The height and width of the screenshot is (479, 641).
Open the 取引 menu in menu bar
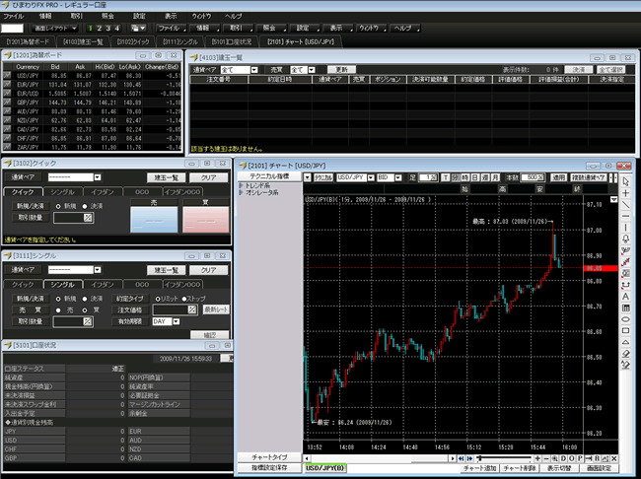pyautogui.click(x=77, y=17)
